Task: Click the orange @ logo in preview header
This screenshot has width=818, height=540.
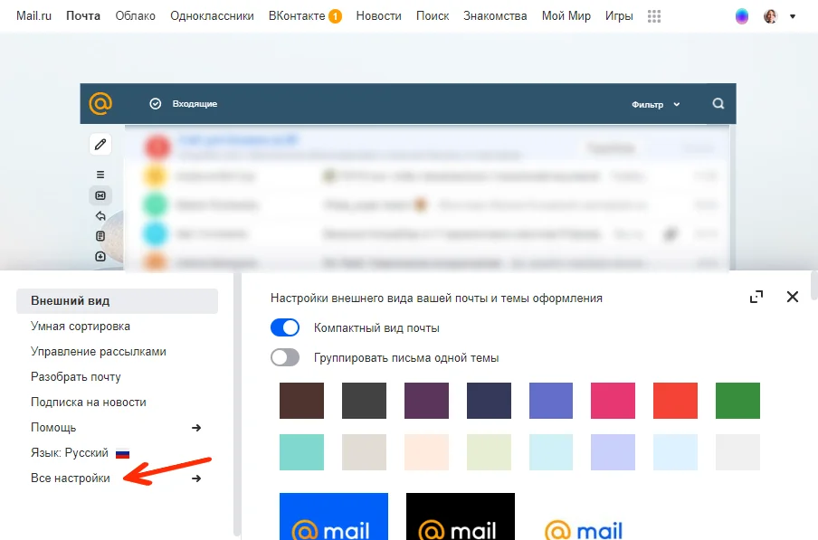Action: (x=100, y=103)
